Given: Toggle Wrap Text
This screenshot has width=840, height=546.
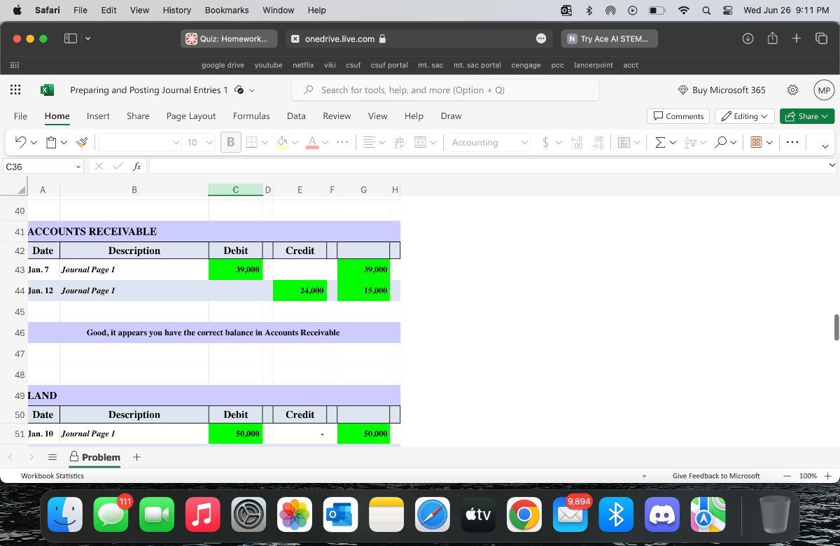Looking at the screenshot, I should pyautogui.click(x=400, y=142).
